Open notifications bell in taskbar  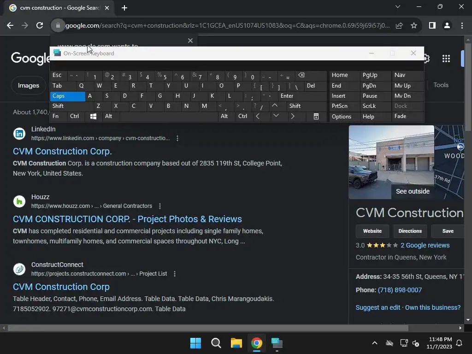pyautogui.click(x=460, y=343)
